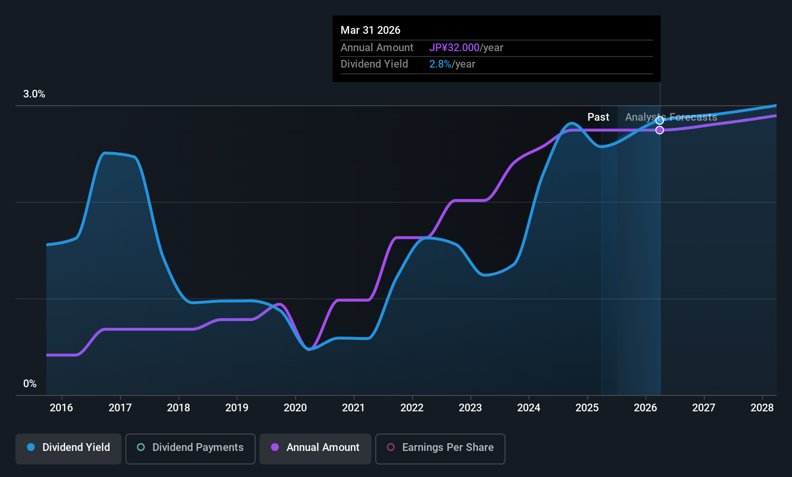Click the 2022 x-axis label
The width and height of the screenshot is (792, 477).
[x=412, y=408]
